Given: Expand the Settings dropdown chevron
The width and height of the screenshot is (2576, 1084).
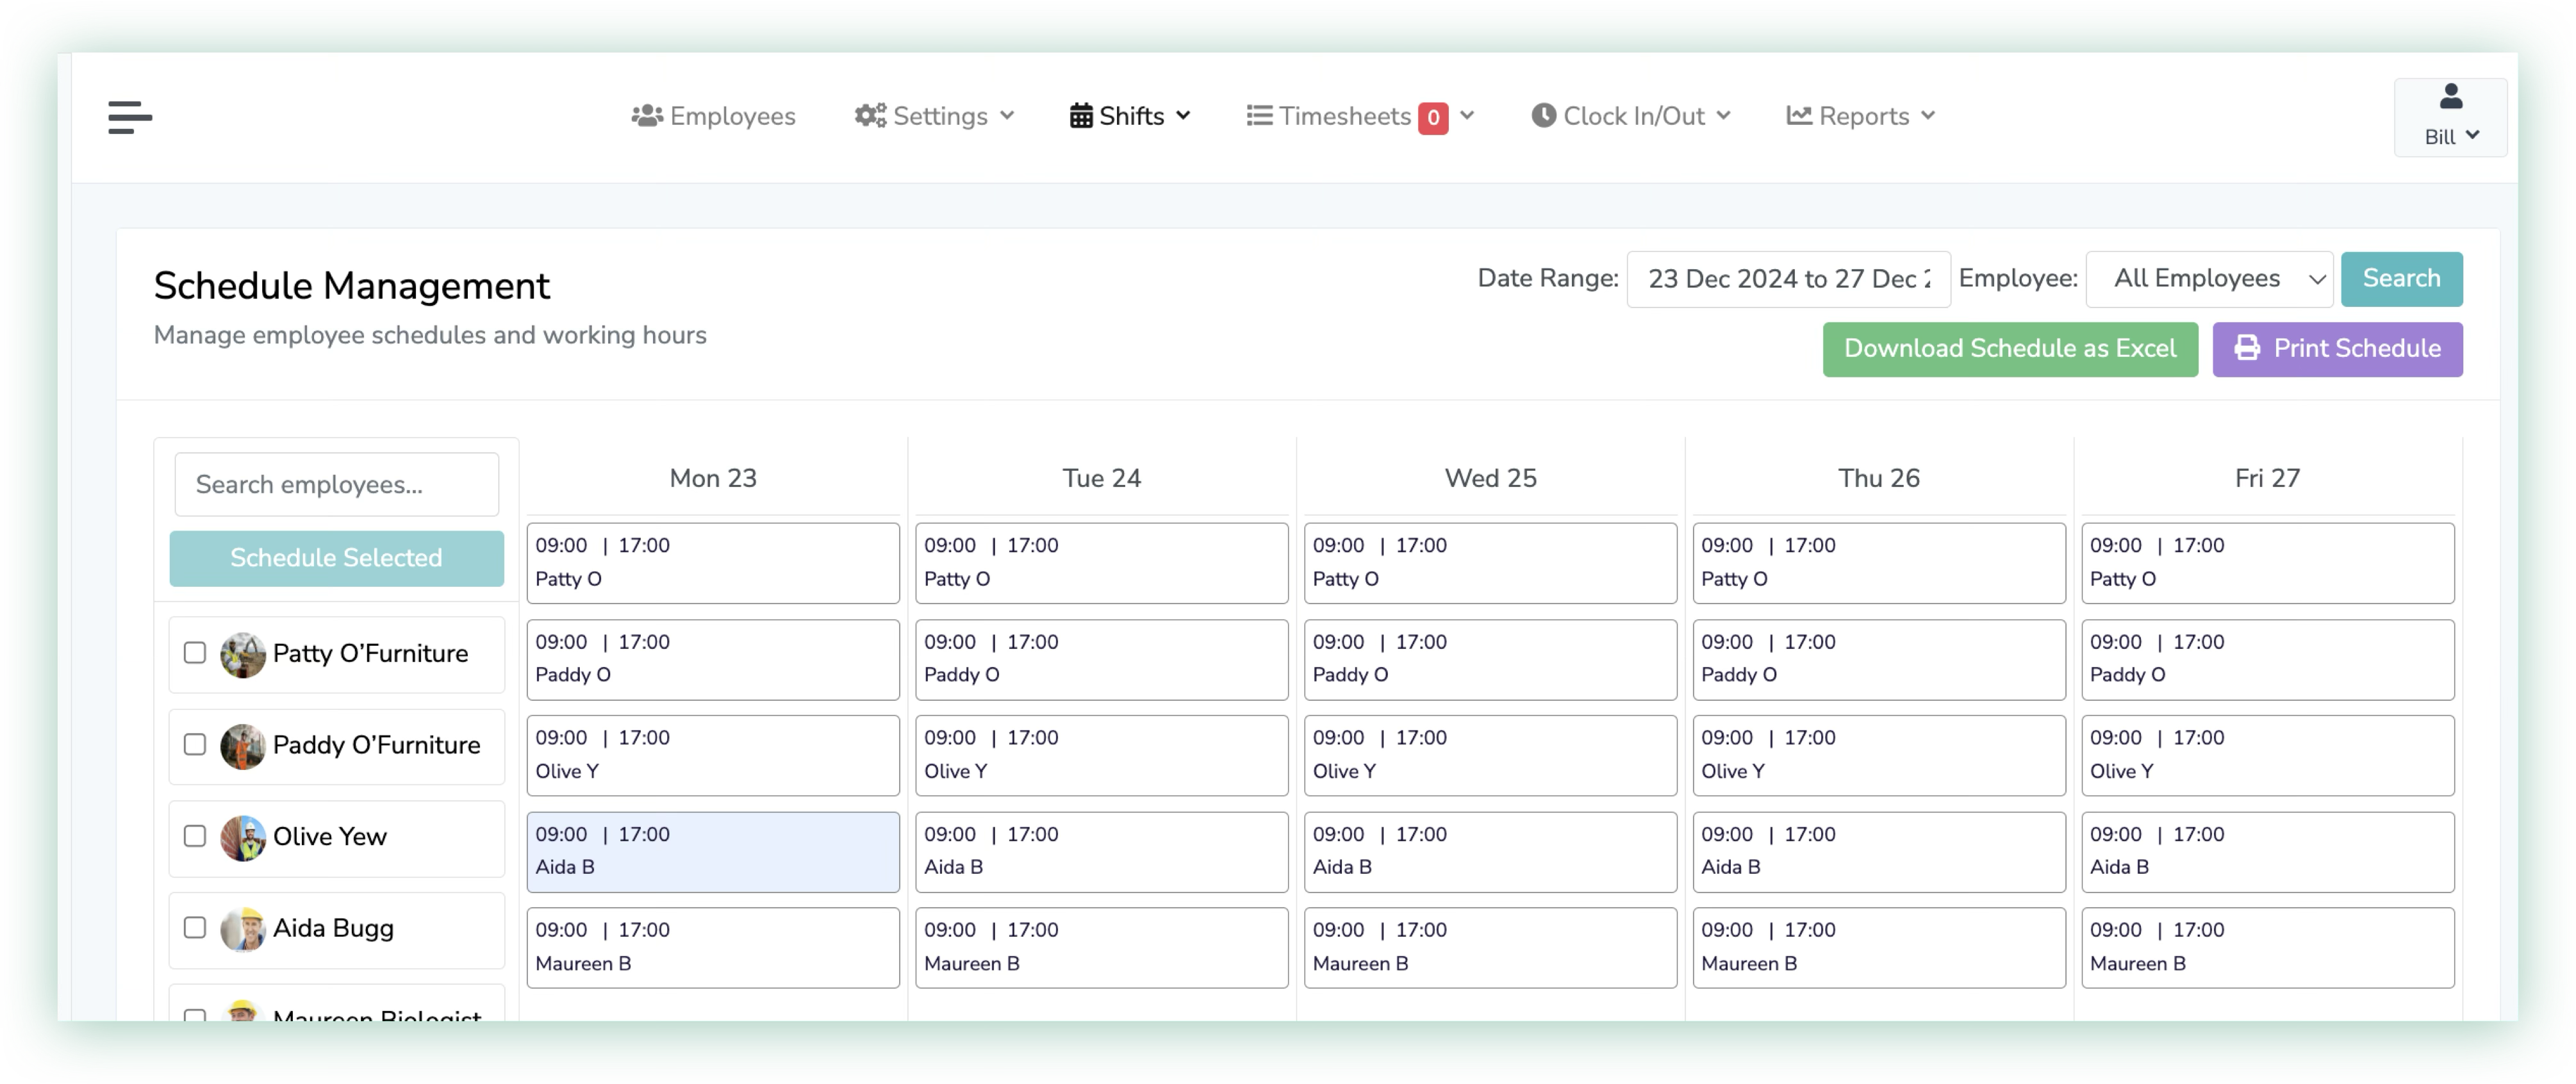Looking at the screenshot, I should (1007, 116).
